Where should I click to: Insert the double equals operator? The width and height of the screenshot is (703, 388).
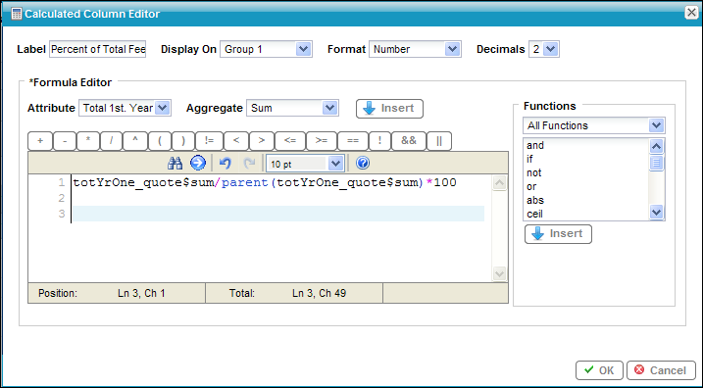pyautogui.click(x=353, y=141)
